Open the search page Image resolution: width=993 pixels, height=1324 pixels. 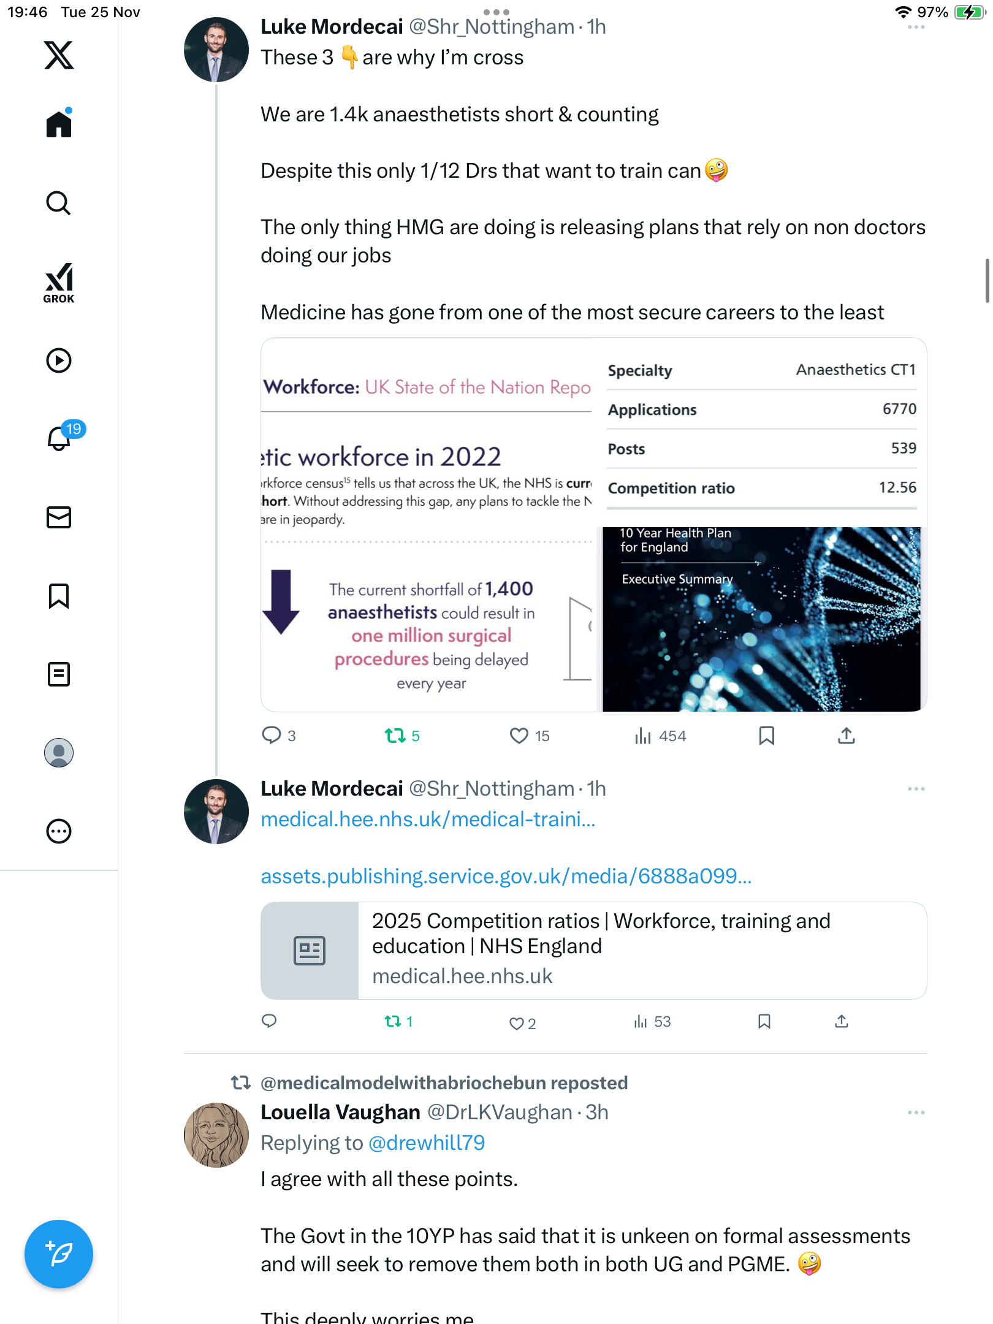(x=59, y=203)
